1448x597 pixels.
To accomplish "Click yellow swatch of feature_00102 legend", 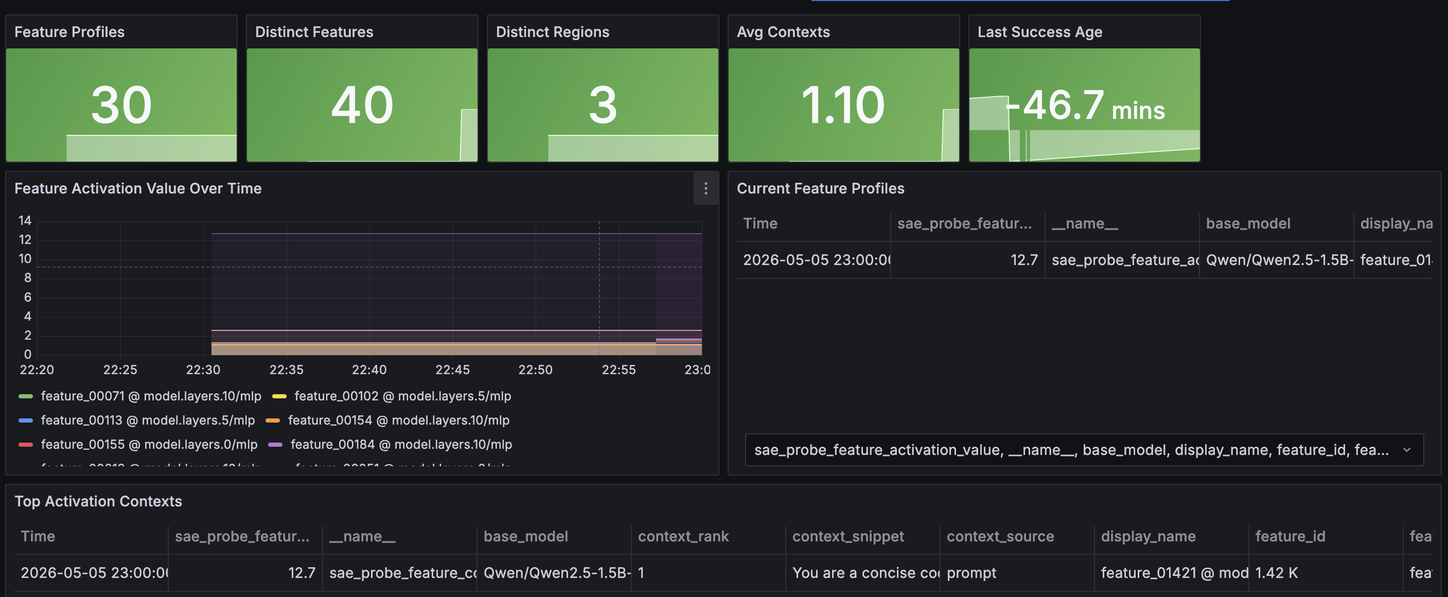I will (279, 396).
